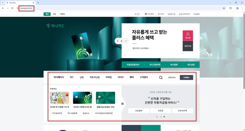Pause the auto finance banner rotation

click(157, 117)
